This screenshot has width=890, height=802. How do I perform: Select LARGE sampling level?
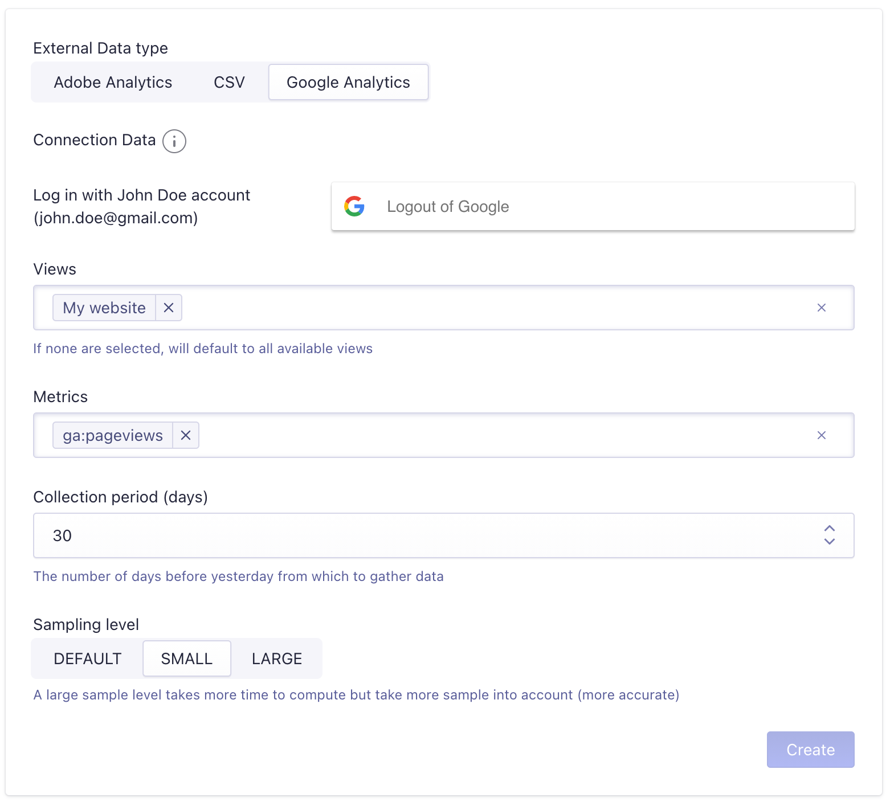click(x=276, y=658)
